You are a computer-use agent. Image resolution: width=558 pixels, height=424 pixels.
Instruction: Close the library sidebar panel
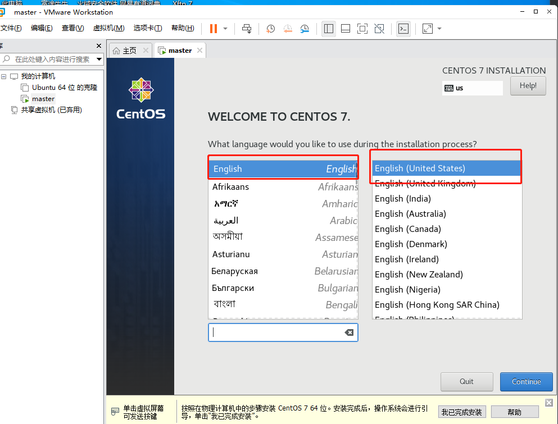coord(99,46)
